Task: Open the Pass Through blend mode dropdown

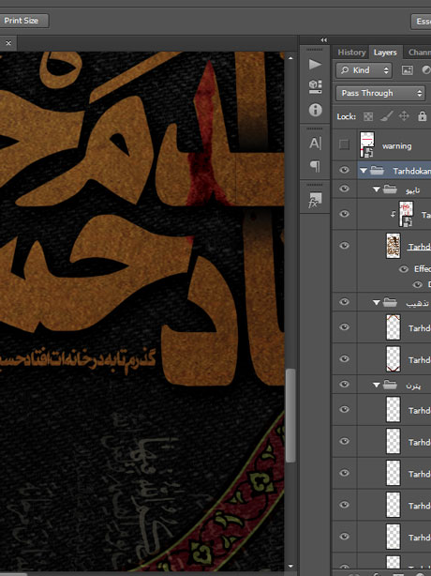Action: (380, 93)
